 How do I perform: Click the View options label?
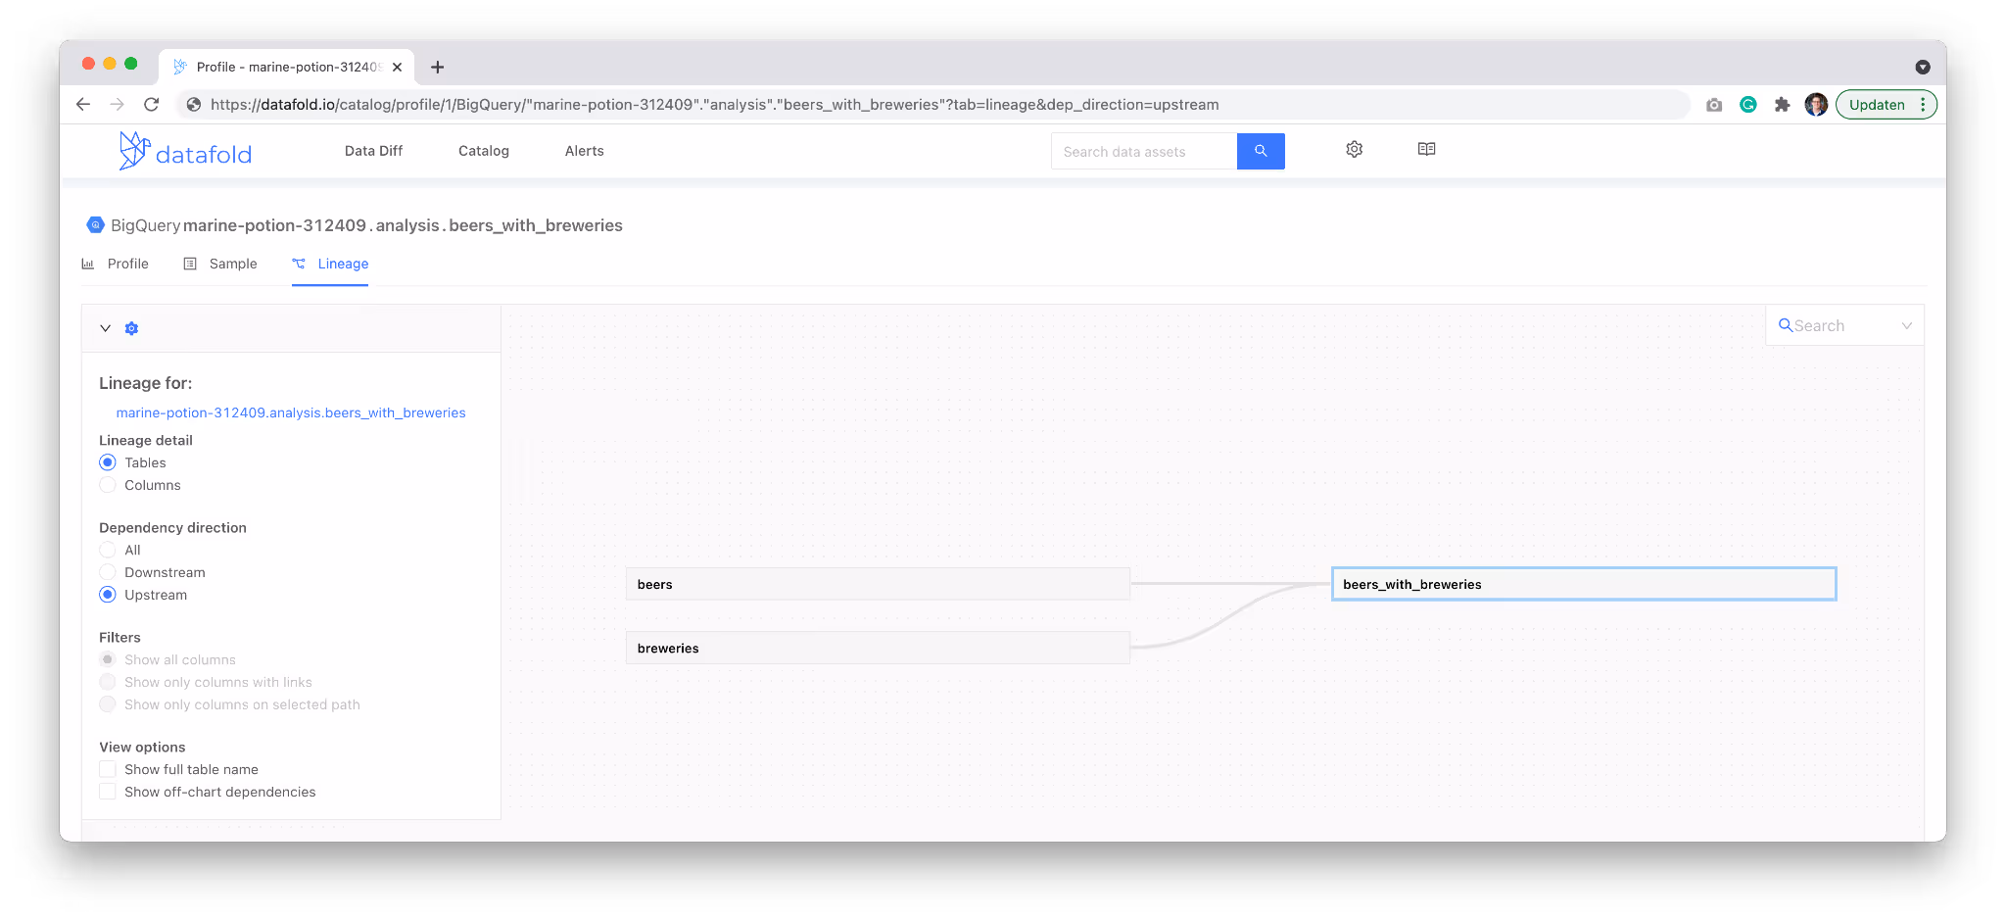(142, 747)
